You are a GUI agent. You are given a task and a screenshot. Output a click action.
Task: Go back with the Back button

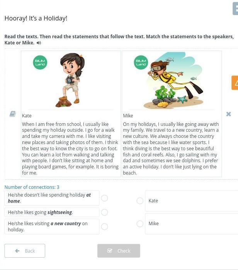[x=25, y=251]
